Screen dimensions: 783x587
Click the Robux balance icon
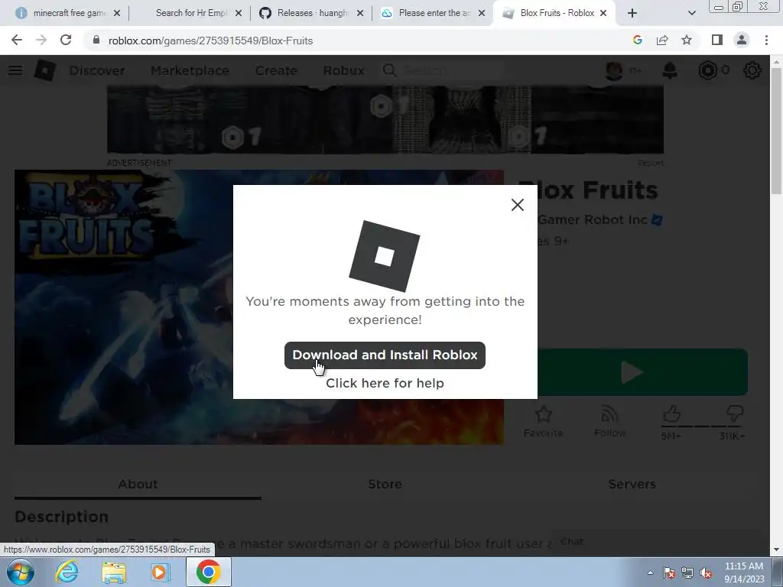pos(707,70)
